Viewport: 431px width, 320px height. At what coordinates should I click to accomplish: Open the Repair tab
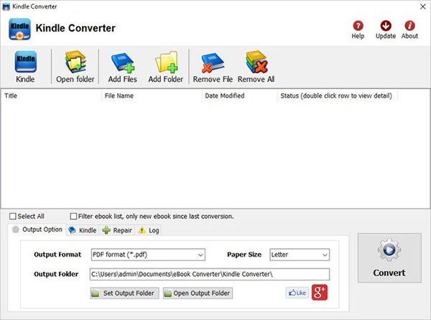click(117, 230)
